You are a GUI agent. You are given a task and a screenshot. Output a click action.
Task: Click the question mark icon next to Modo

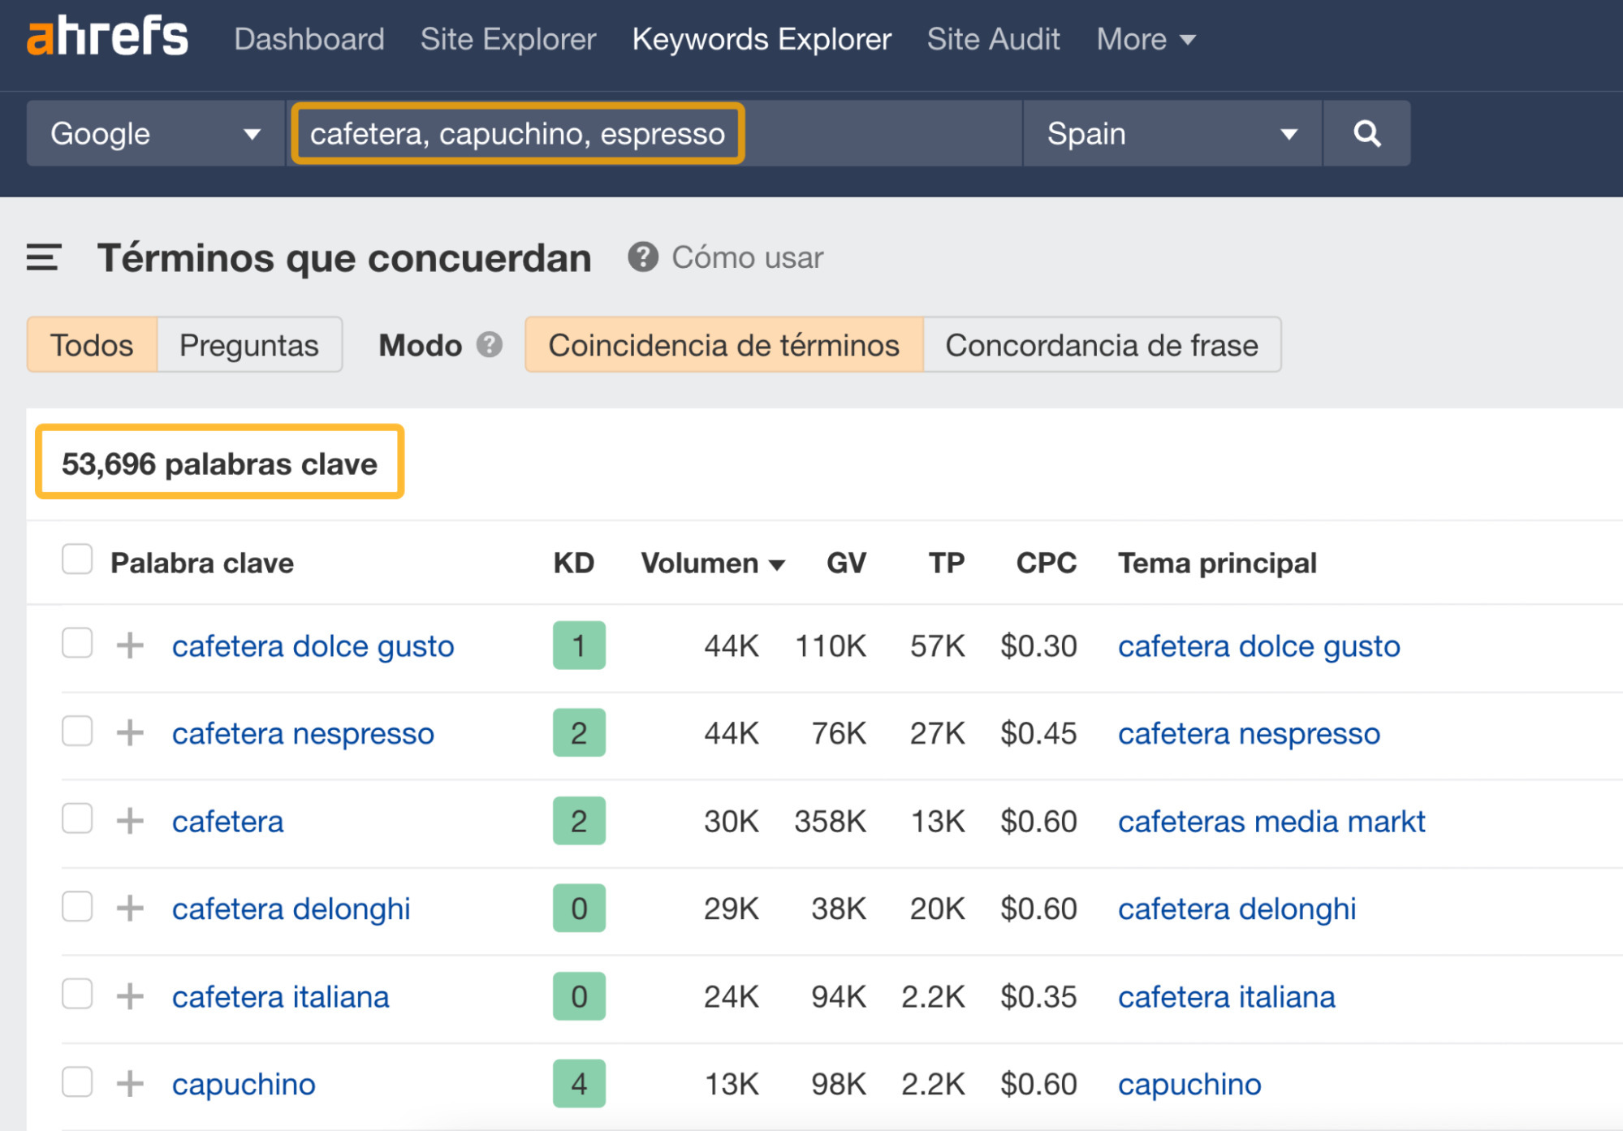point(488,345)
